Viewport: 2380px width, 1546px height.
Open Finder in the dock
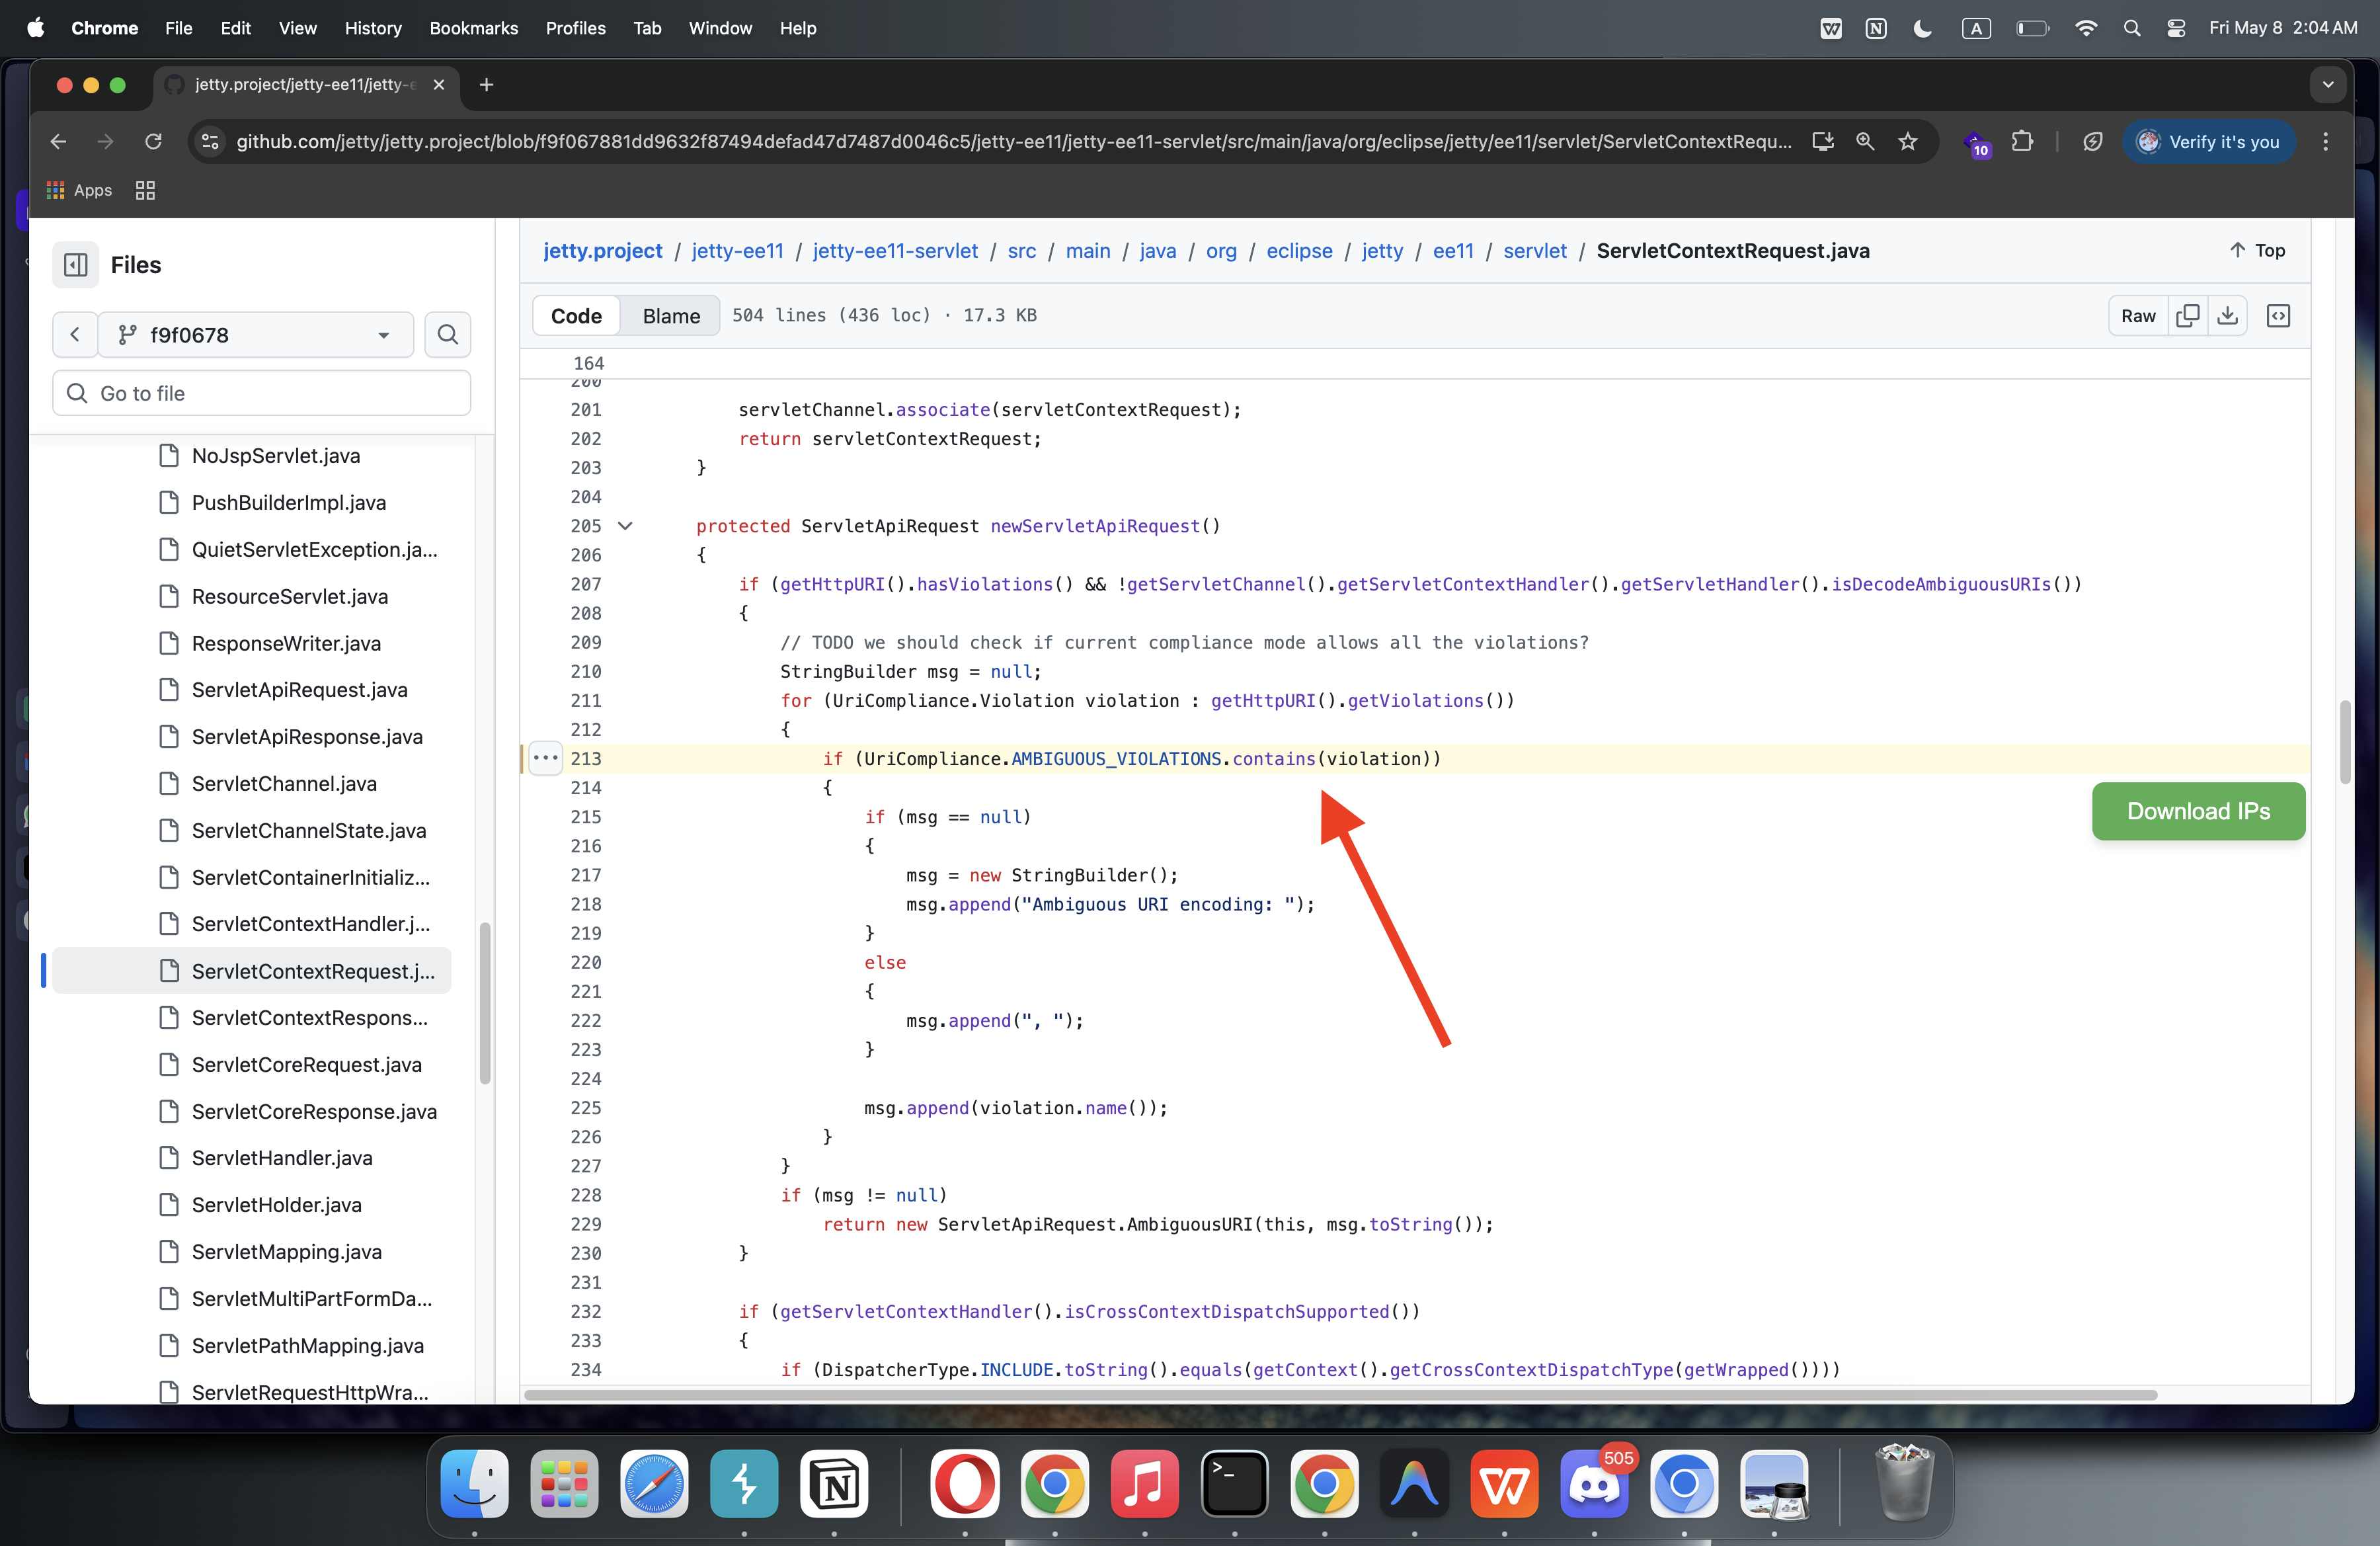point(474,1484)
